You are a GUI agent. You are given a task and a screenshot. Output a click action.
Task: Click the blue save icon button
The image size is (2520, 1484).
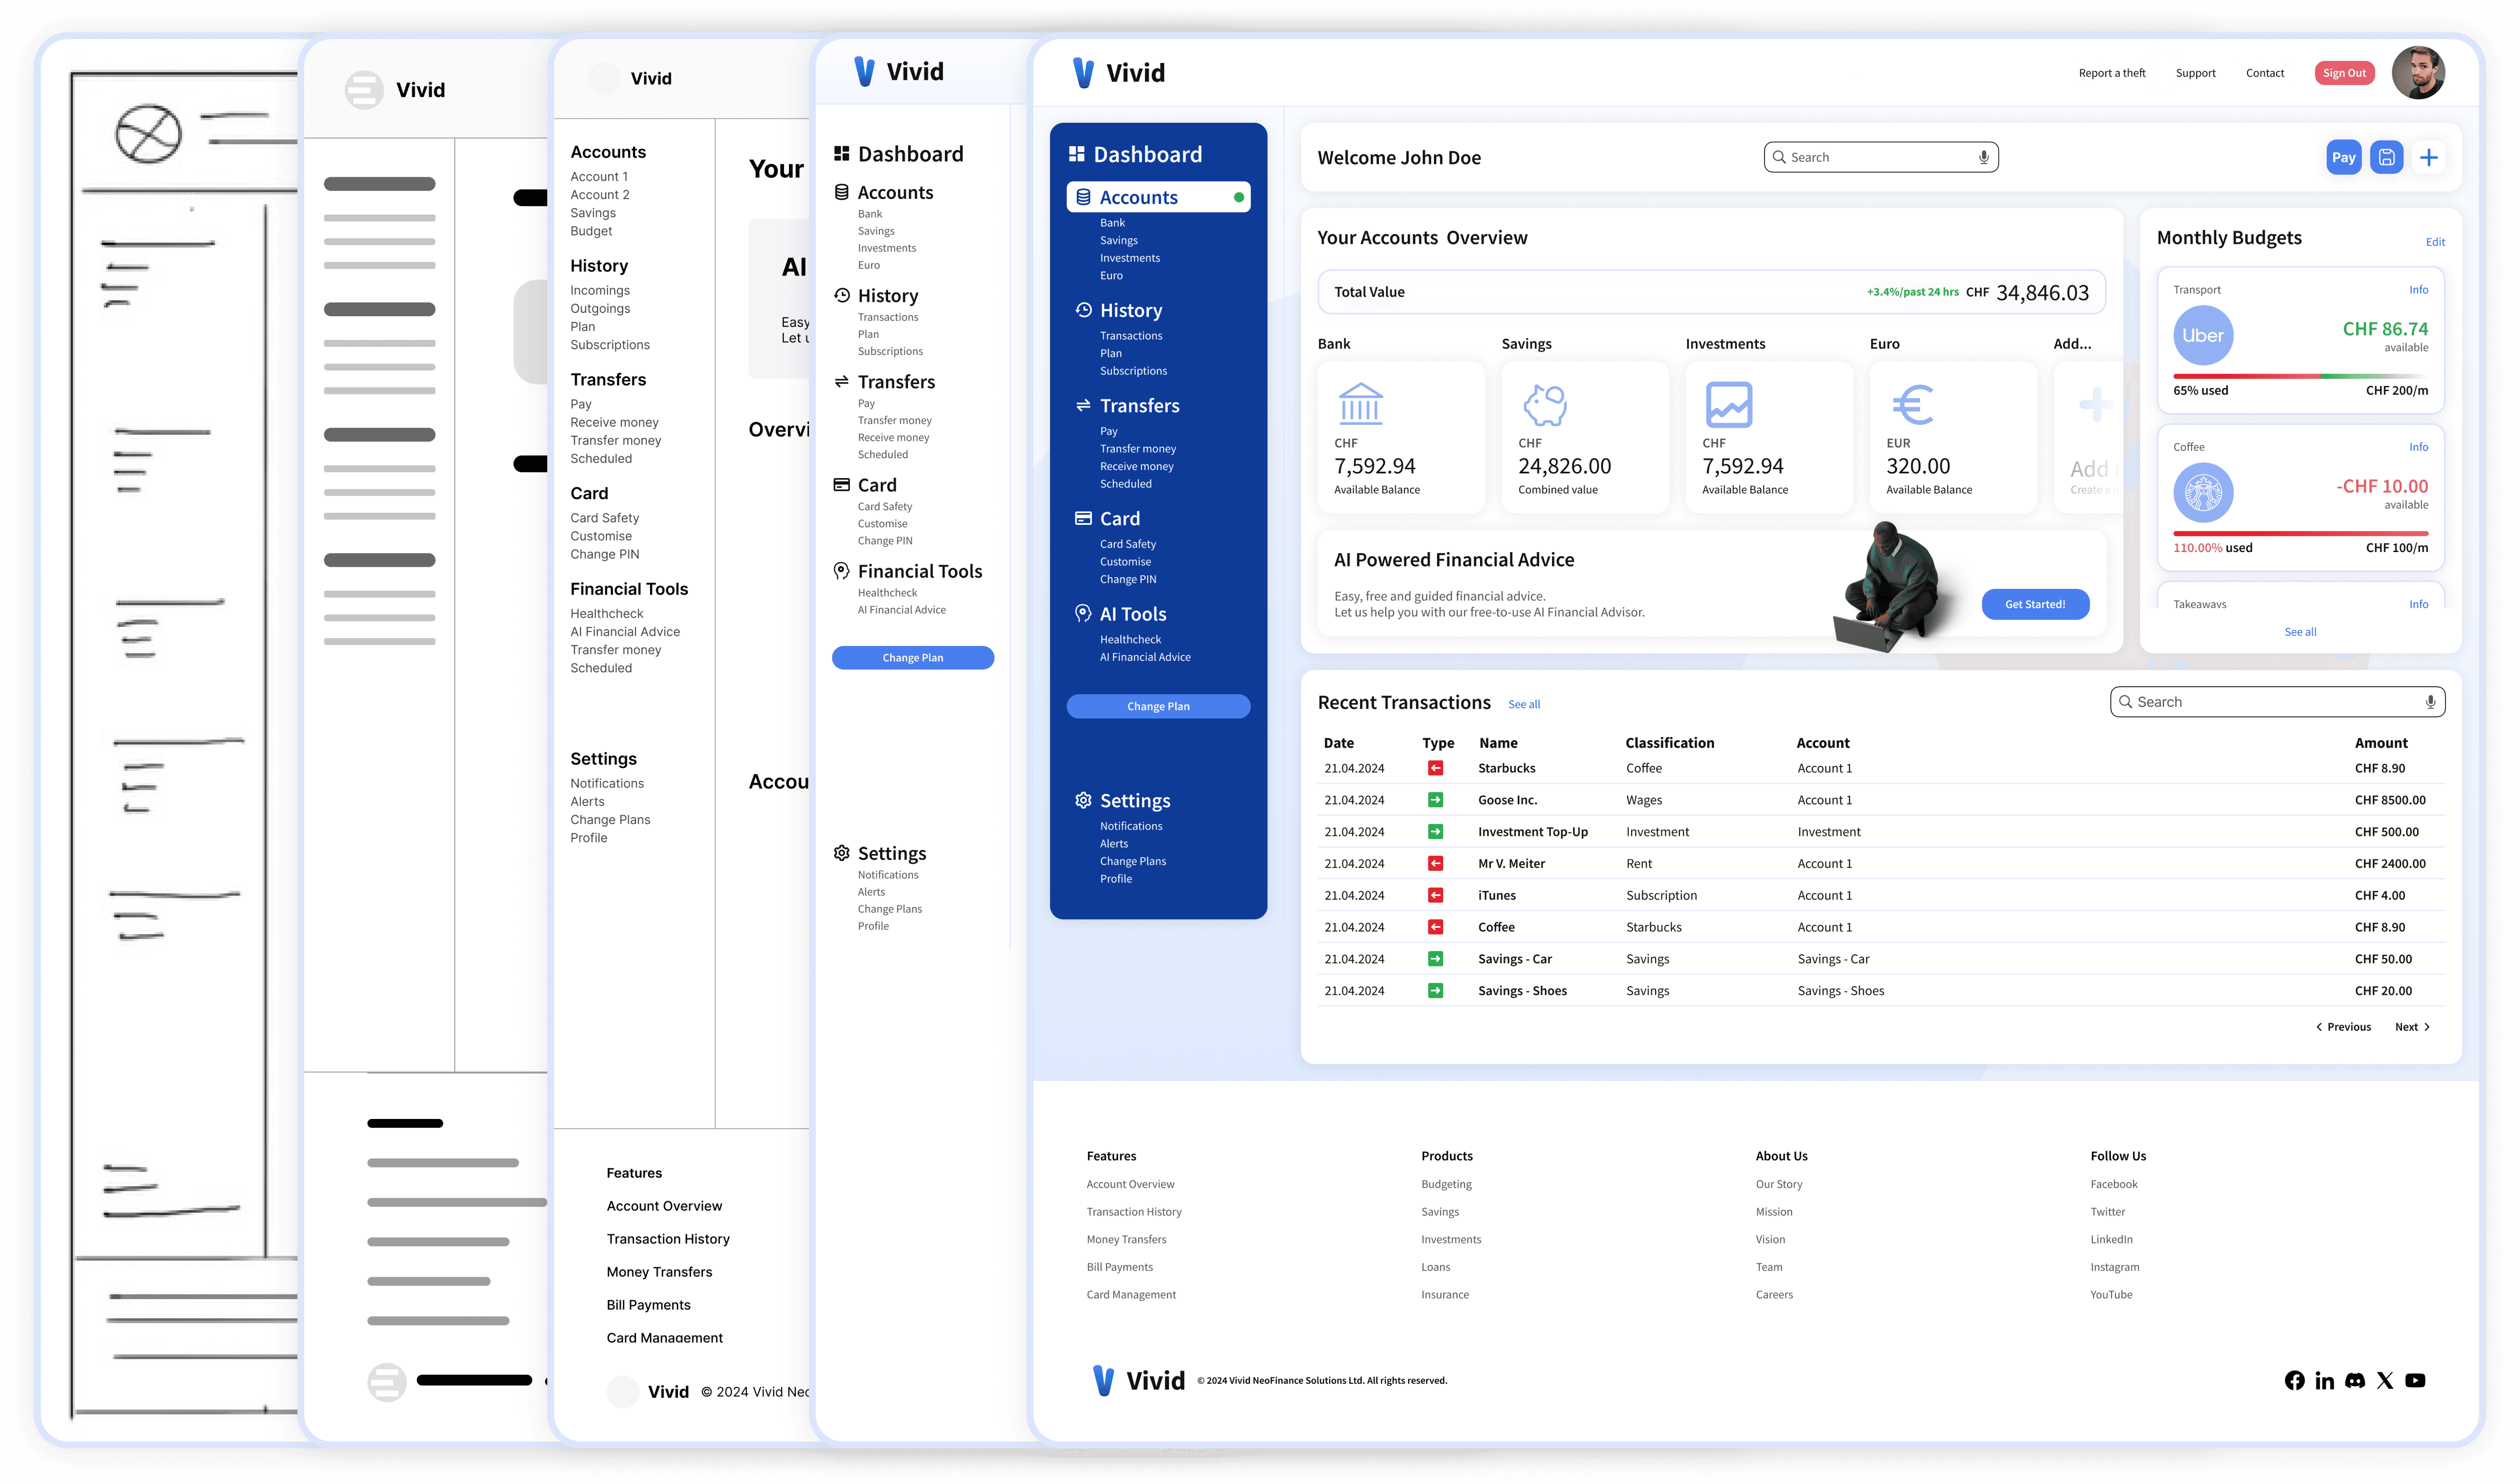pos(2386,157)
